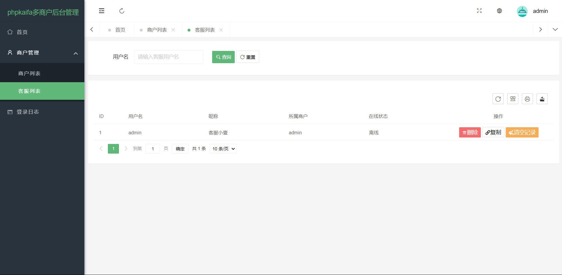The width and height of the screenshot is (562, 275).
Task: Click the page refresh icon in the header
Action: (x=122, y=11)
